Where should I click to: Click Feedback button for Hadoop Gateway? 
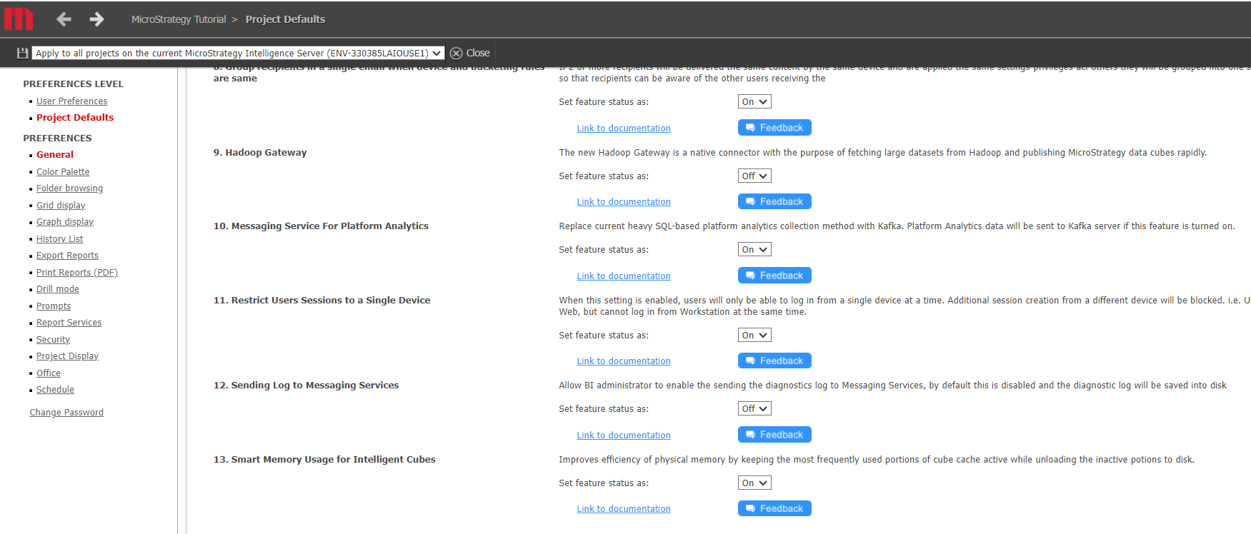click(774, 202)
